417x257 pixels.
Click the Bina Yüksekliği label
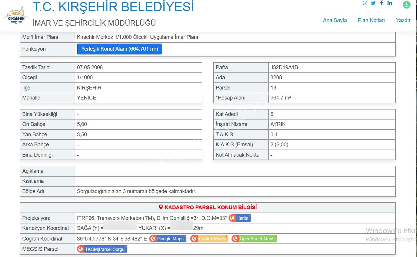click(x=40, y=114)
